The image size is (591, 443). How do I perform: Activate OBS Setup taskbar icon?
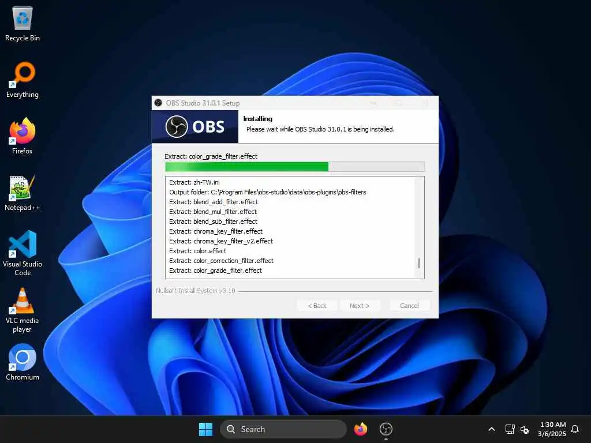[x=386, y=429]
